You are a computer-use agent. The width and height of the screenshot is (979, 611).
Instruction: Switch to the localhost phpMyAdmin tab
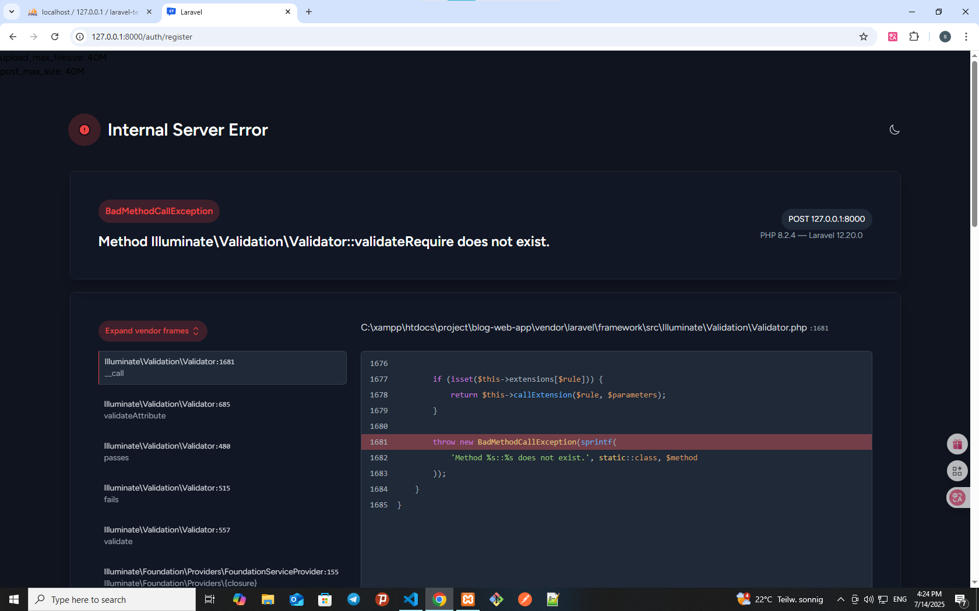point(90,12)
